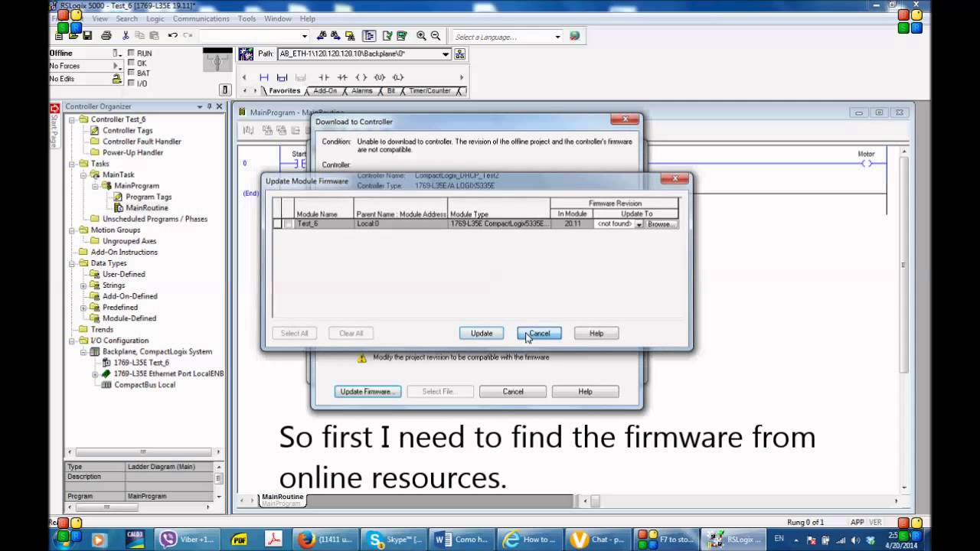
Task: Open the Offline controller status dropdown
Action: click(117, 53)
